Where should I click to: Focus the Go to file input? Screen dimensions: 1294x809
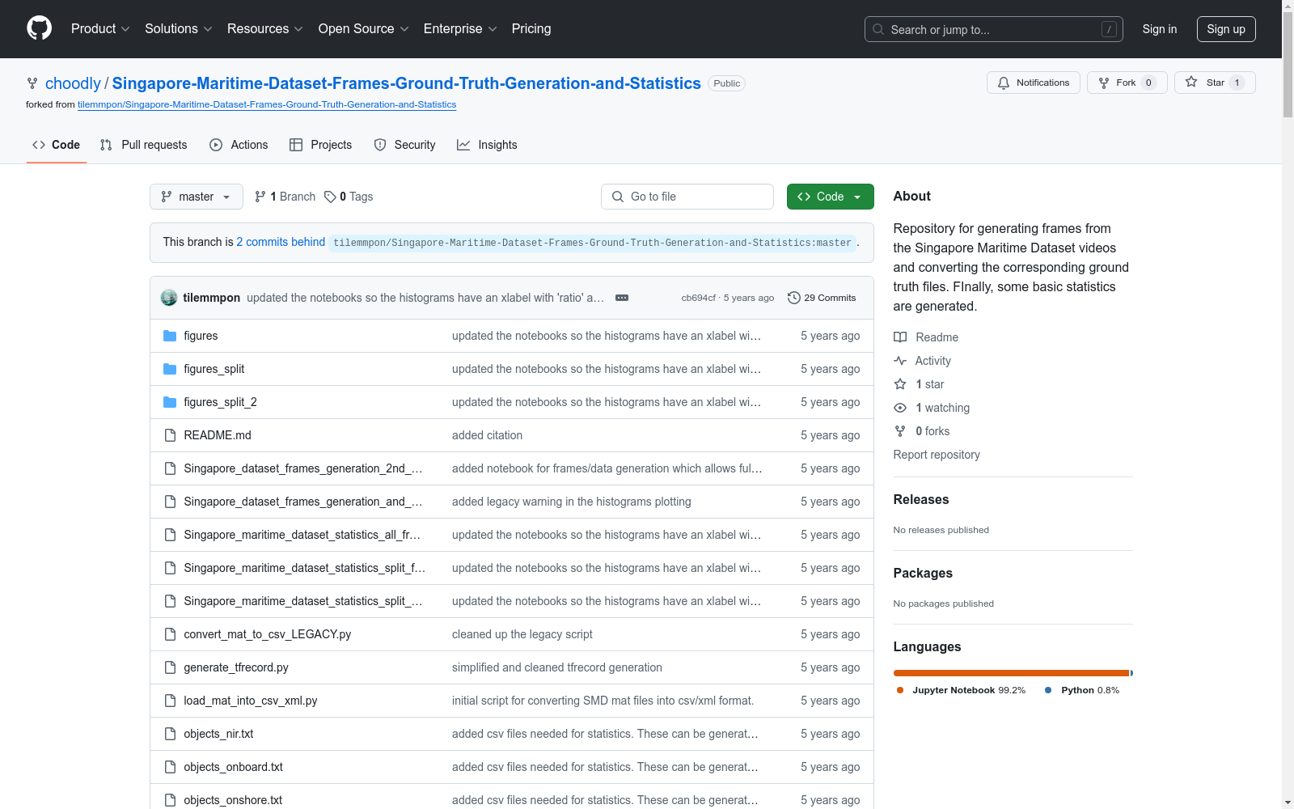[x=687, y=197]
